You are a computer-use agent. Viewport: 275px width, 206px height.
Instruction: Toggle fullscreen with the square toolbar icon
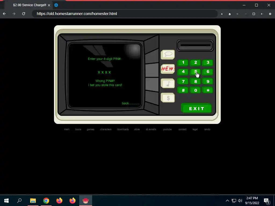tap(254, 14)
